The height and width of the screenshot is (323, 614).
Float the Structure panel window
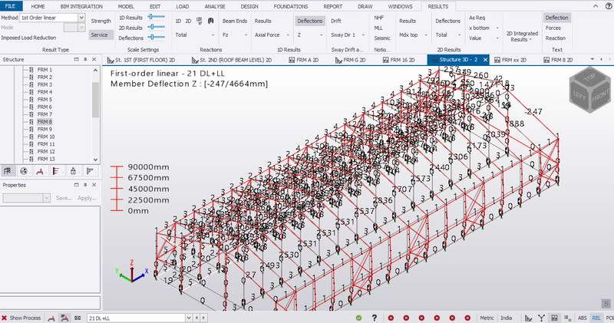pyautogui.click(x=76, y=60)
